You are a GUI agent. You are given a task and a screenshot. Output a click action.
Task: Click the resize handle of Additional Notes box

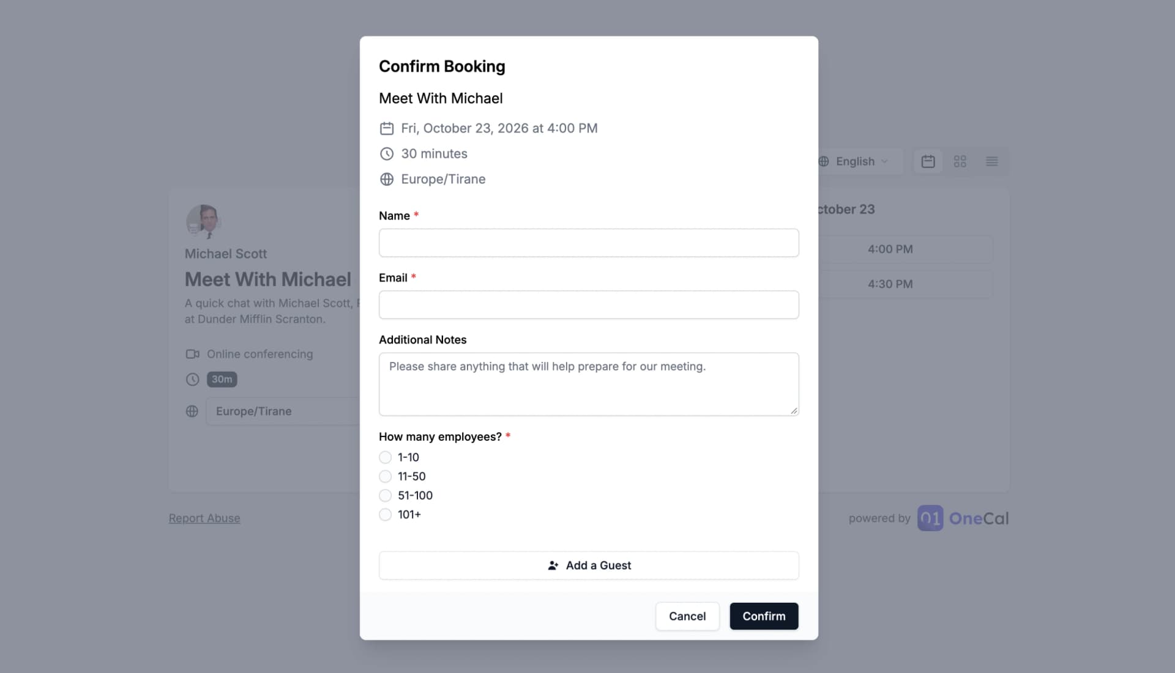794,411
